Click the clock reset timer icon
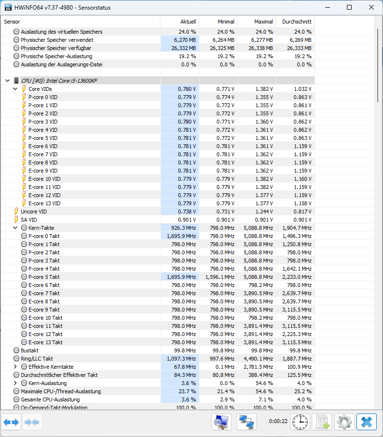 click(x=300, y=422)
